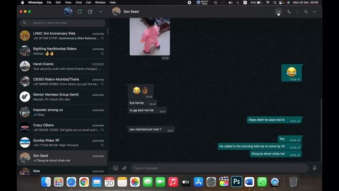Click the 'kya karrey' message
This screenshot has height=191, width=339.
point(142,103)
